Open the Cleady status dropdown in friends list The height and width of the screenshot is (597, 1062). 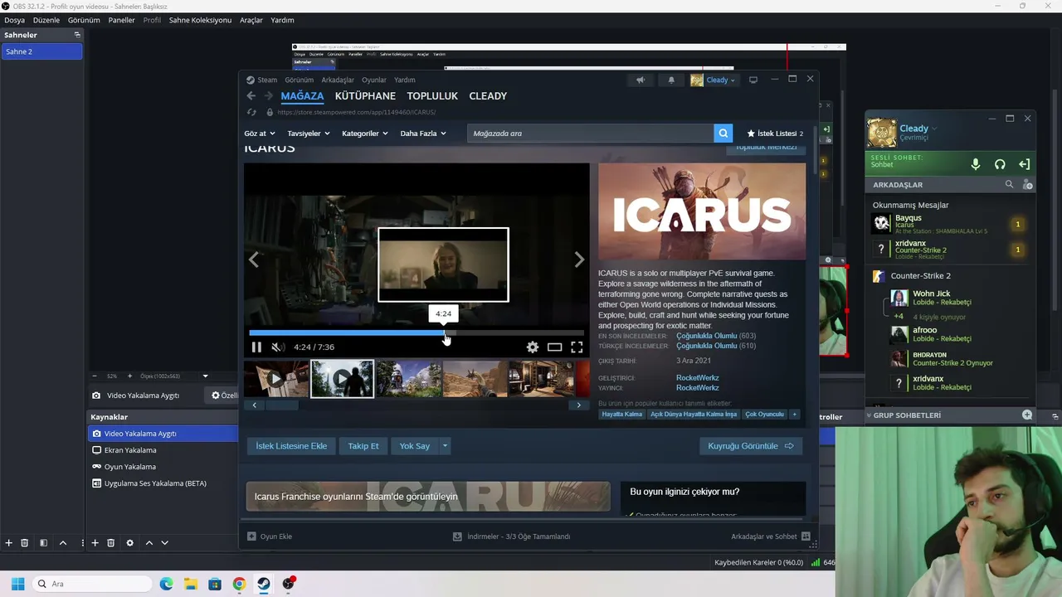[934, 129]
